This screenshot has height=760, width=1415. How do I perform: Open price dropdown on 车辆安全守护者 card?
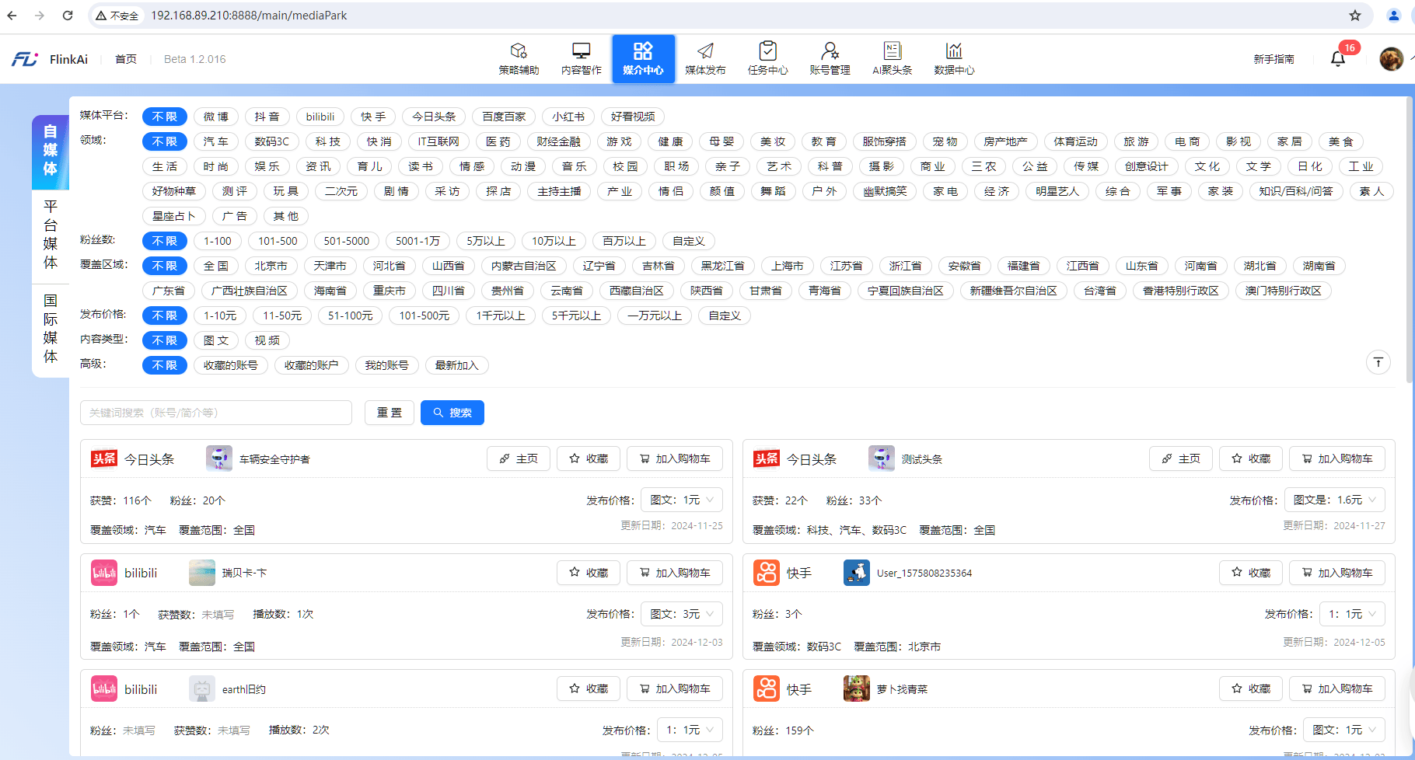click(682, 500)
